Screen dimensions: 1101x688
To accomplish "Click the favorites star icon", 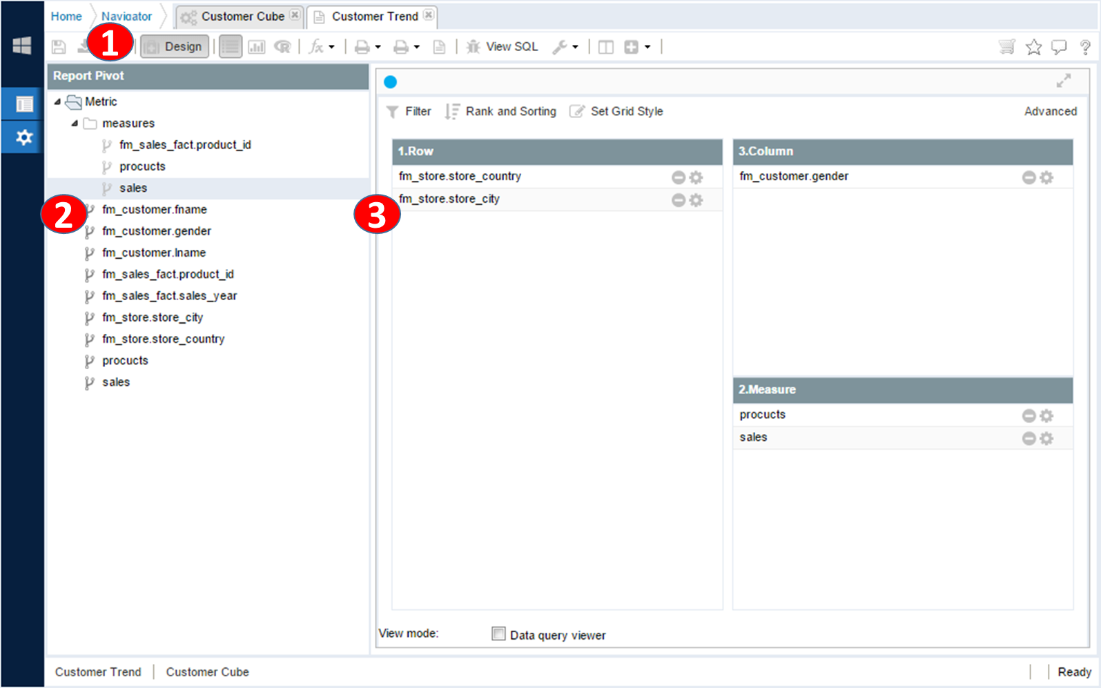I will pyautogui.click(x=1033, y=47).
